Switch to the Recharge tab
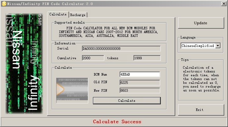The height and width of the screenshot is (127, 228). [78, 15]
